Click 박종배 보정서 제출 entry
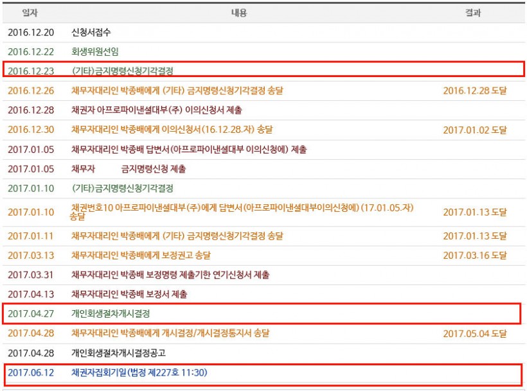 tap(129, 294)
